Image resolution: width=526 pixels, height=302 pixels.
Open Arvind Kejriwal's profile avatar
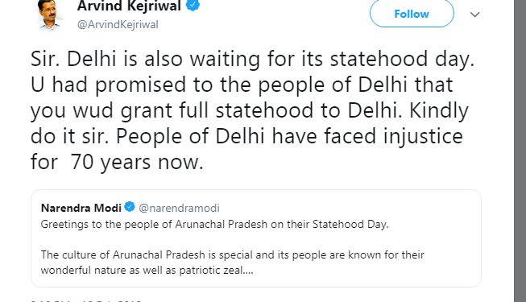pyautogui.click(x=49, y=14)
